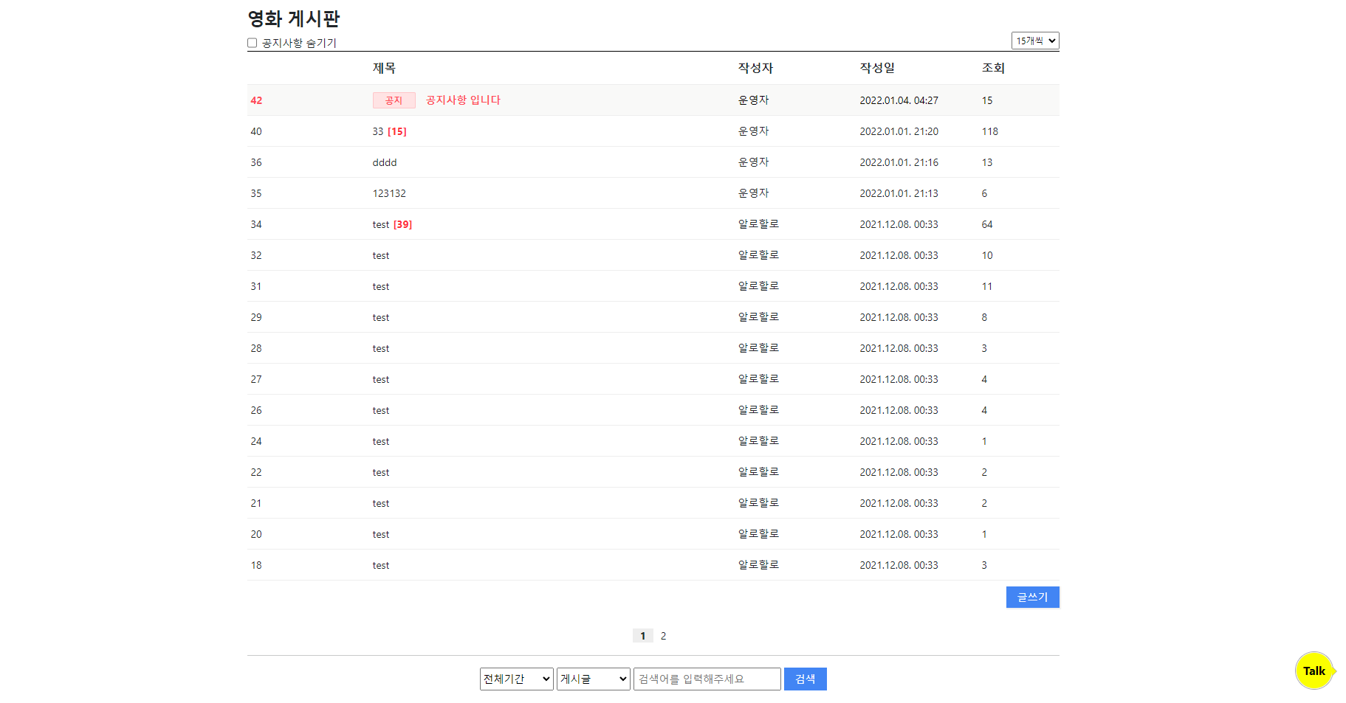This screenshot has width=1346, height=703.
Task: Open post test with 39 comments
Action: coord(391,224)
